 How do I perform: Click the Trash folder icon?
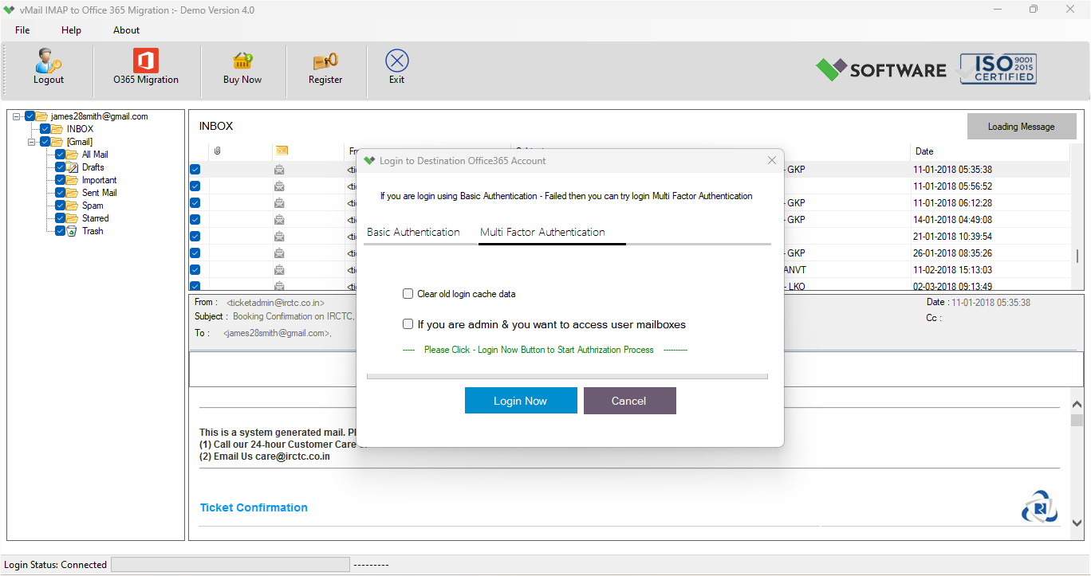tap(73, 231)
